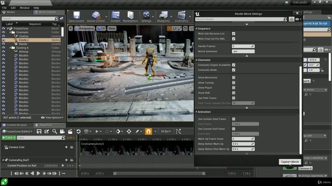Viewport: 332px width, 186px height.
Task: Click the Perspective viewport button
Action: coord(85,28)
